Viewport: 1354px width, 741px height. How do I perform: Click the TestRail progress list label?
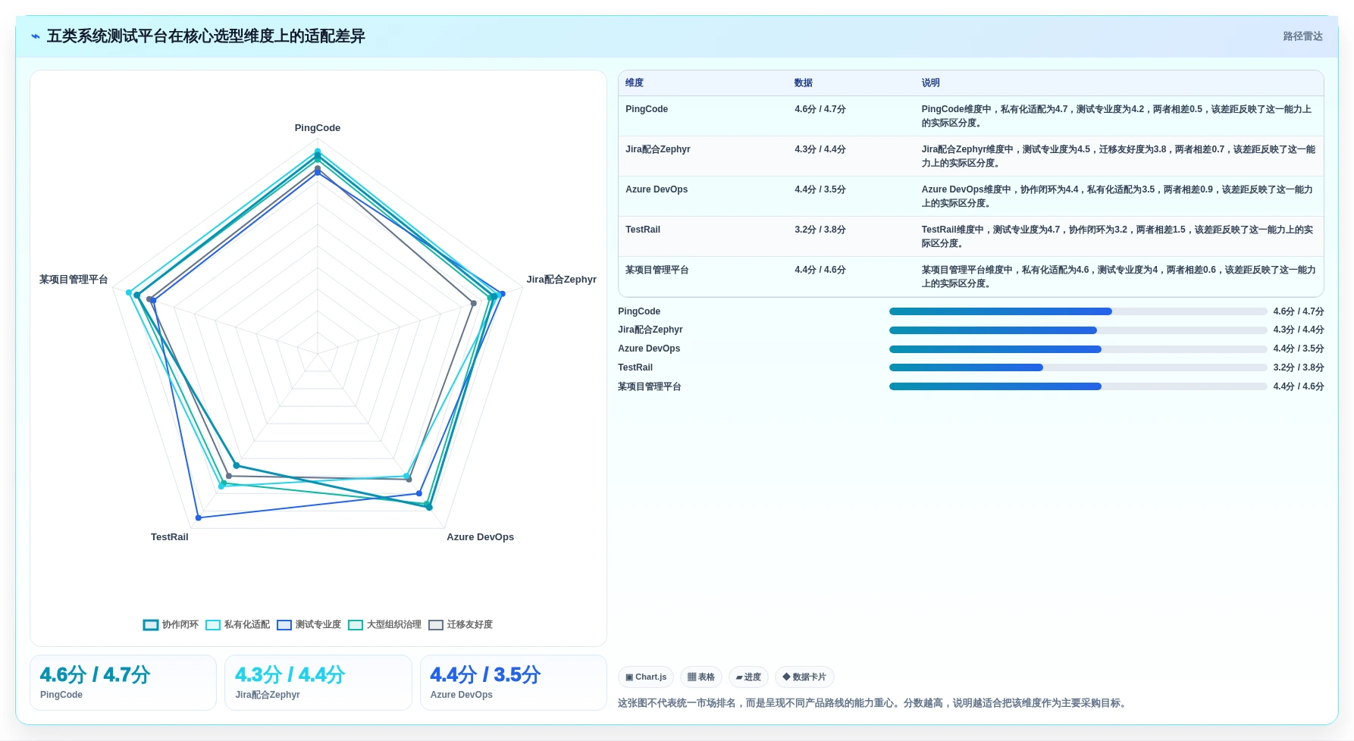635,367
